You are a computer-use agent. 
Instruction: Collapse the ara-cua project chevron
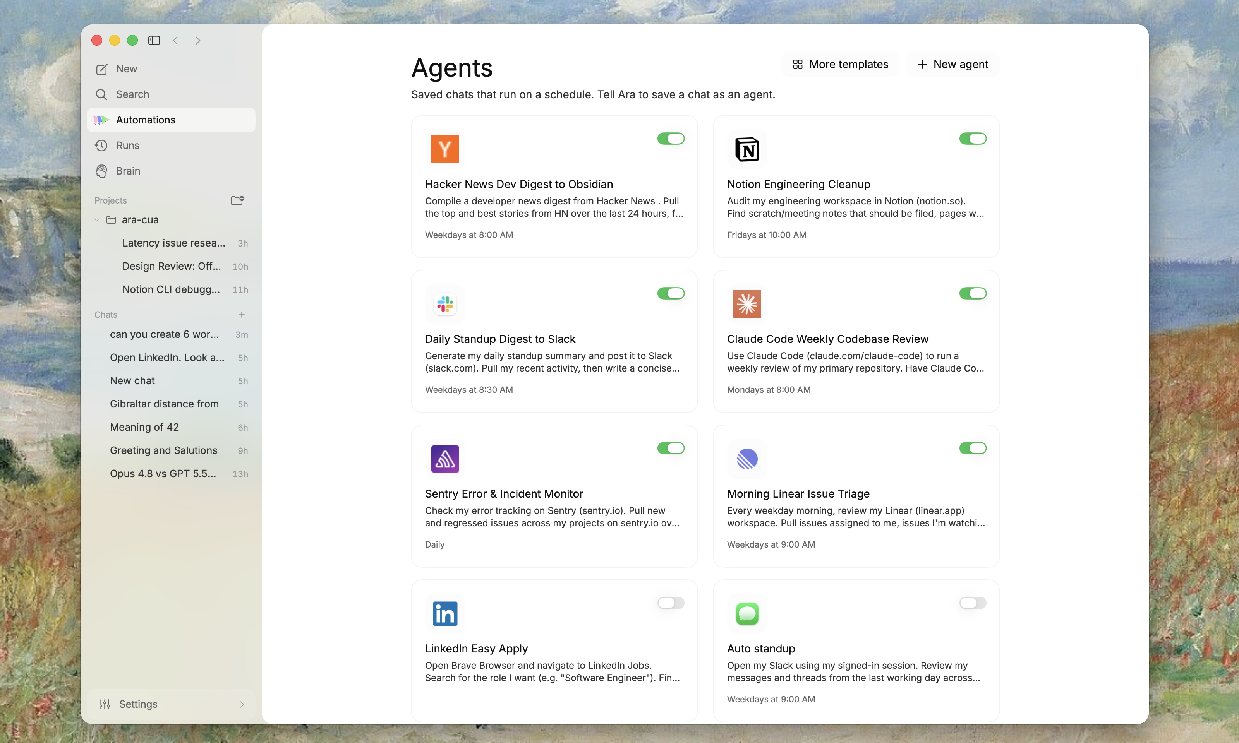click(97, 220)
